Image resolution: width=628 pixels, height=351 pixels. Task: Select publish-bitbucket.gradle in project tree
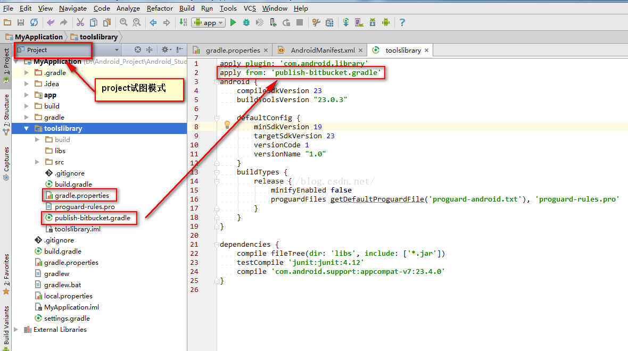click(x=93, y=218)
